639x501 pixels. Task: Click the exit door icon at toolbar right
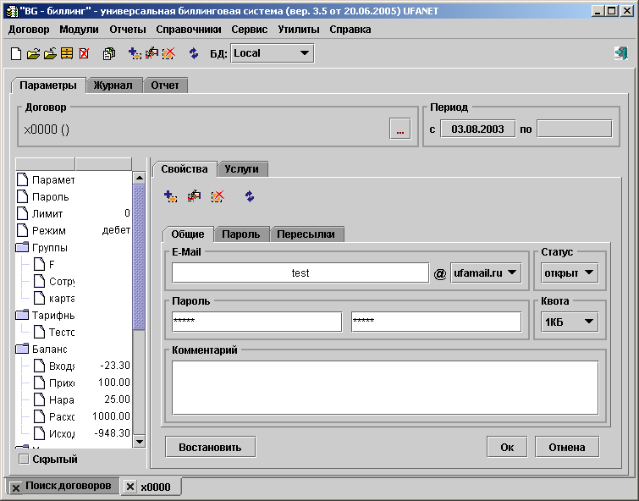coord(620,53)
